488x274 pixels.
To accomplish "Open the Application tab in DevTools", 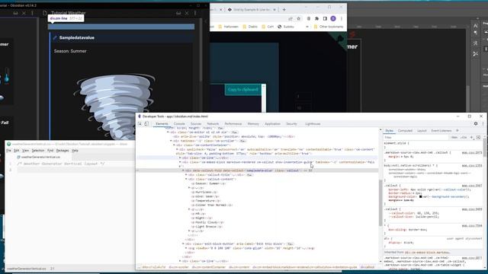I will pos(272,123).
